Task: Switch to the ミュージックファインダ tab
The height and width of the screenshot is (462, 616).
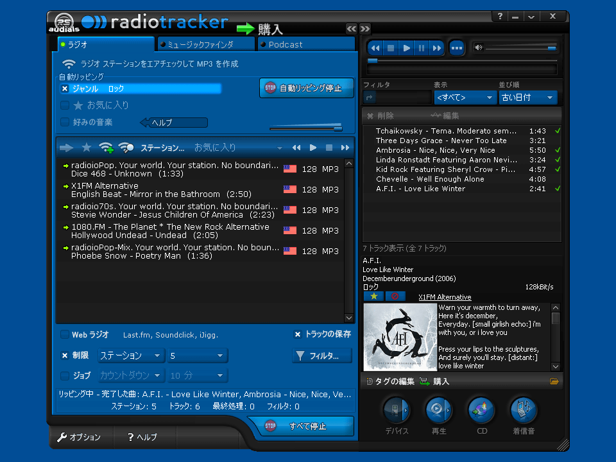Action: 206,44
